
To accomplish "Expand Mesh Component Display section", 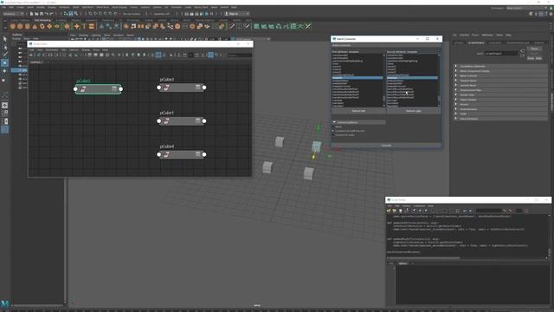I will [500, 71].
